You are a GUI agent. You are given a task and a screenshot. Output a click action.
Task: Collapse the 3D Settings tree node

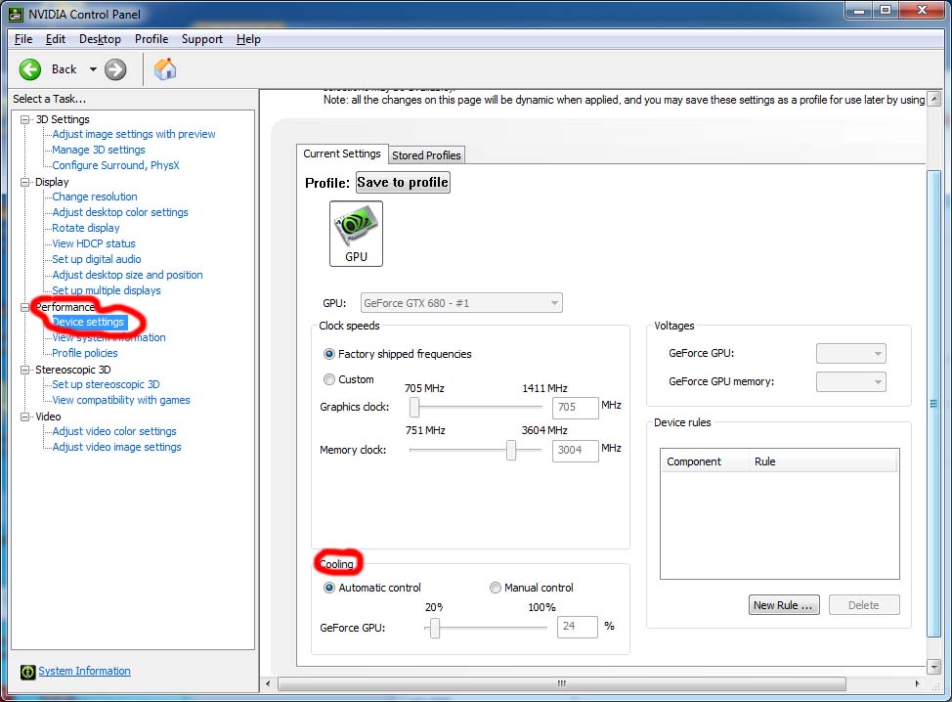coord(24,119)
